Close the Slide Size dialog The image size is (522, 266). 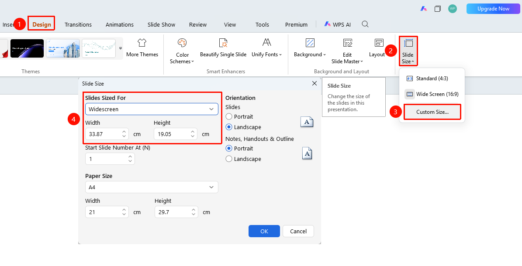pyautogui.click(x=314, y=83)
